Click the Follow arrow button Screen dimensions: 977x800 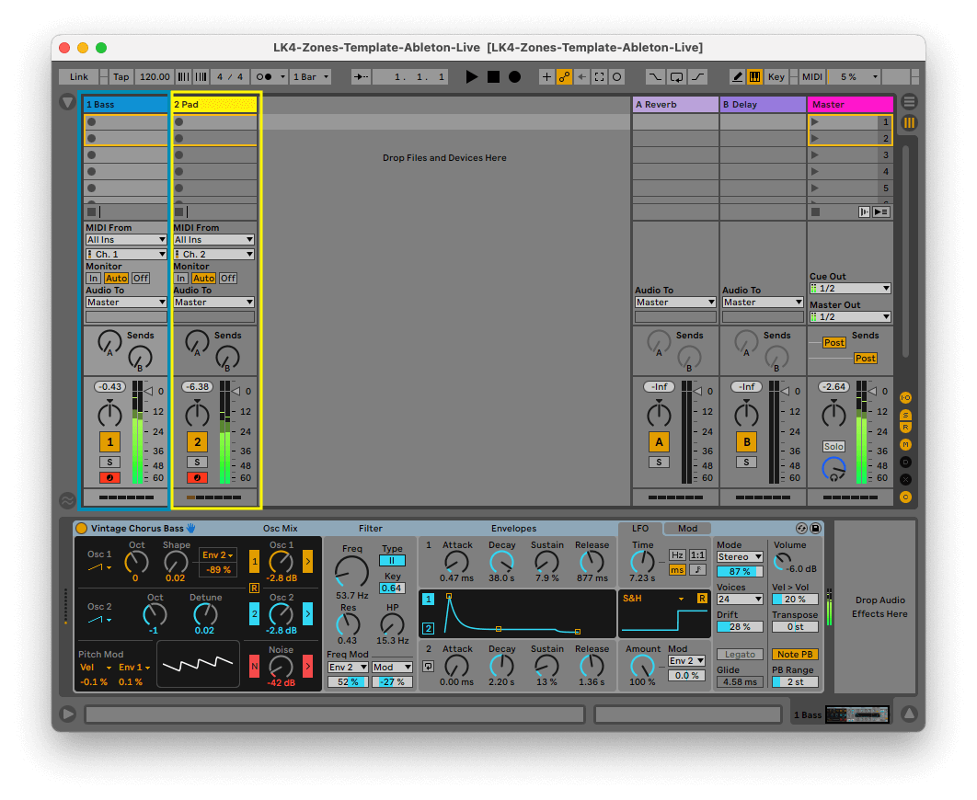[x=360, y=76]
